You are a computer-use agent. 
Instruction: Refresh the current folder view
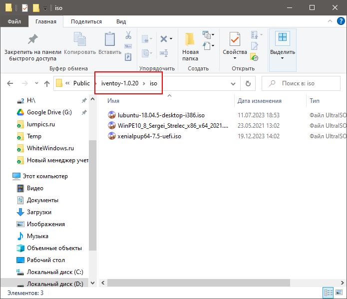248,83
